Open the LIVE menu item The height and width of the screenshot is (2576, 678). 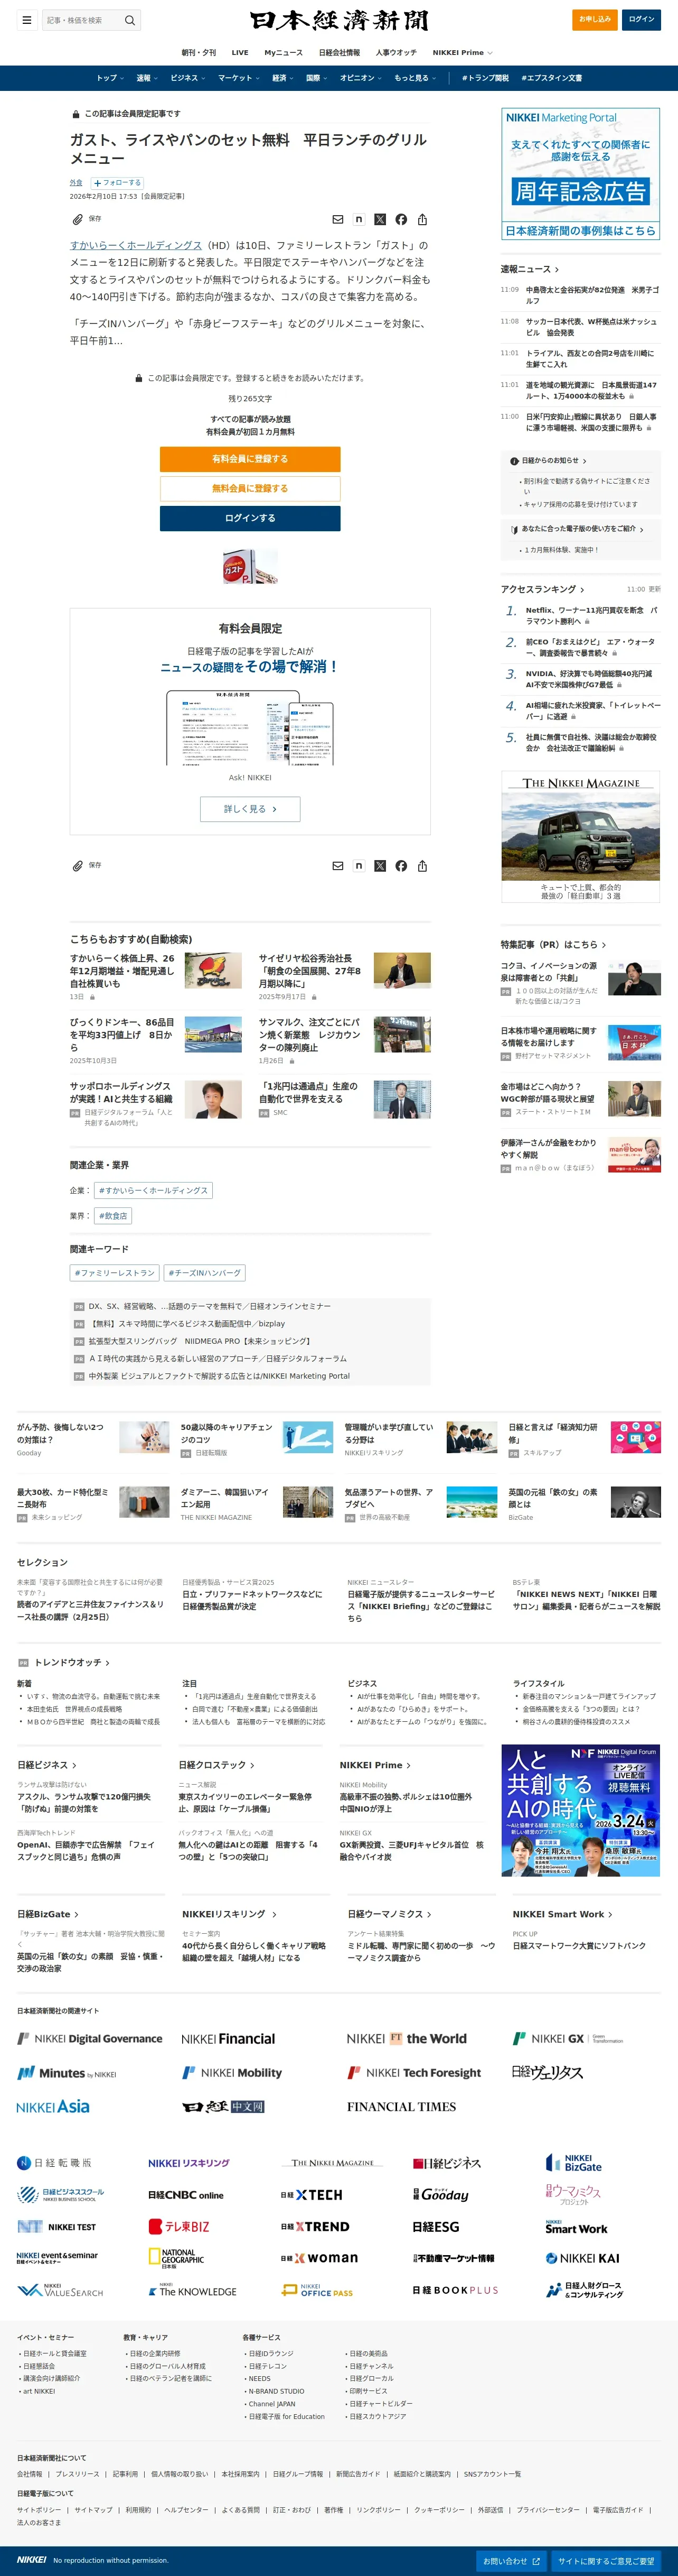pyautogui.click(x=240, y=52)
